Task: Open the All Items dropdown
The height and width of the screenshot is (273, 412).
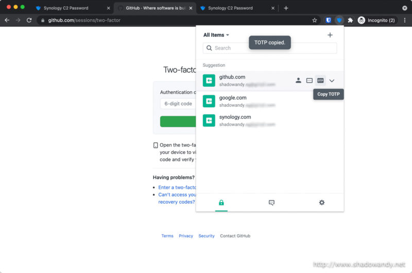Action: point(216,35)
